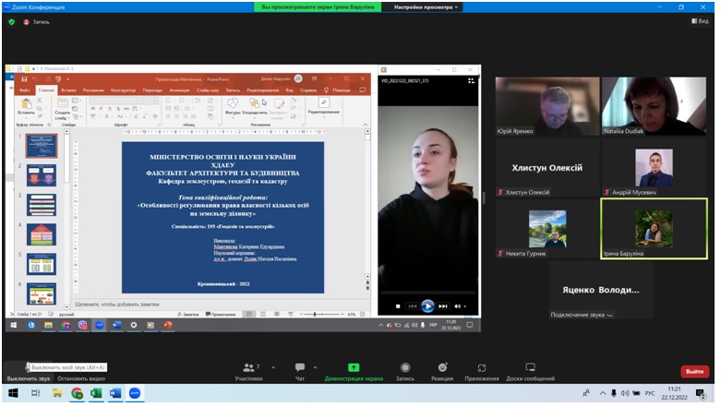Open Chrome from the bottom taskbar
This screenshot has width=721, height=407.
(77, 393)
